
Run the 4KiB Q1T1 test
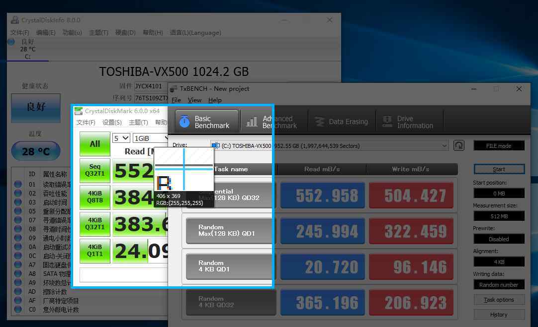(94, 251)
